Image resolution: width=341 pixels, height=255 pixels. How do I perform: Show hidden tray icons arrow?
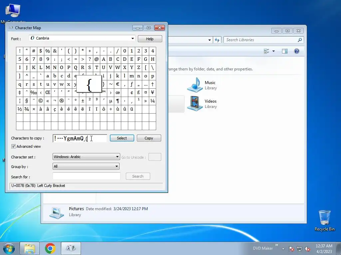[x=283, y=249]
